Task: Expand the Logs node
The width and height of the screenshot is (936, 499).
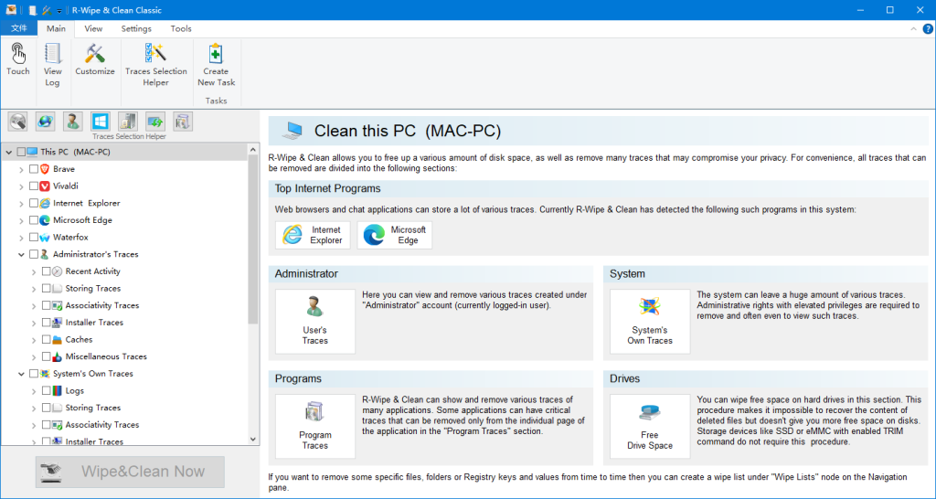Action: (34, 391)
